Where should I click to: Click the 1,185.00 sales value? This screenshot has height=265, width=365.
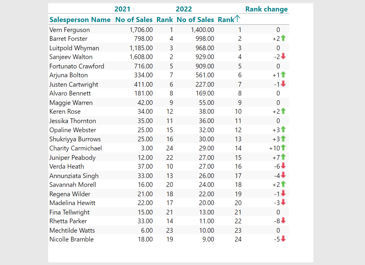tap(141, 48)
